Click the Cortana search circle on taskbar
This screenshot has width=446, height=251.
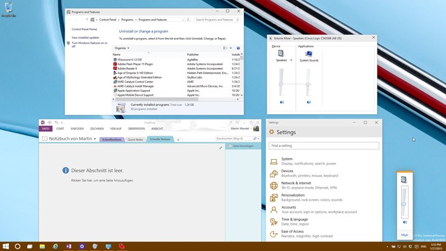pyautogui.click(x=17, y=246)
